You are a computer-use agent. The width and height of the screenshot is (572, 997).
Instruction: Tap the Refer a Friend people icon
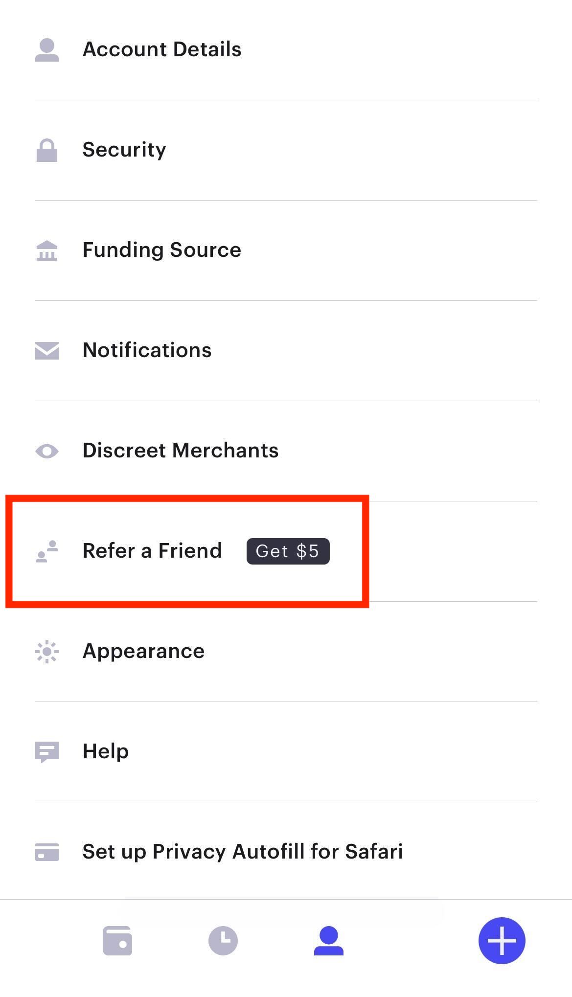tap(47, 551)
